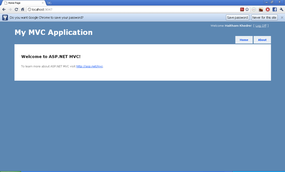The image size is (285, 172).
Task: Click the key icon in password bar
Action: [5, 18]
